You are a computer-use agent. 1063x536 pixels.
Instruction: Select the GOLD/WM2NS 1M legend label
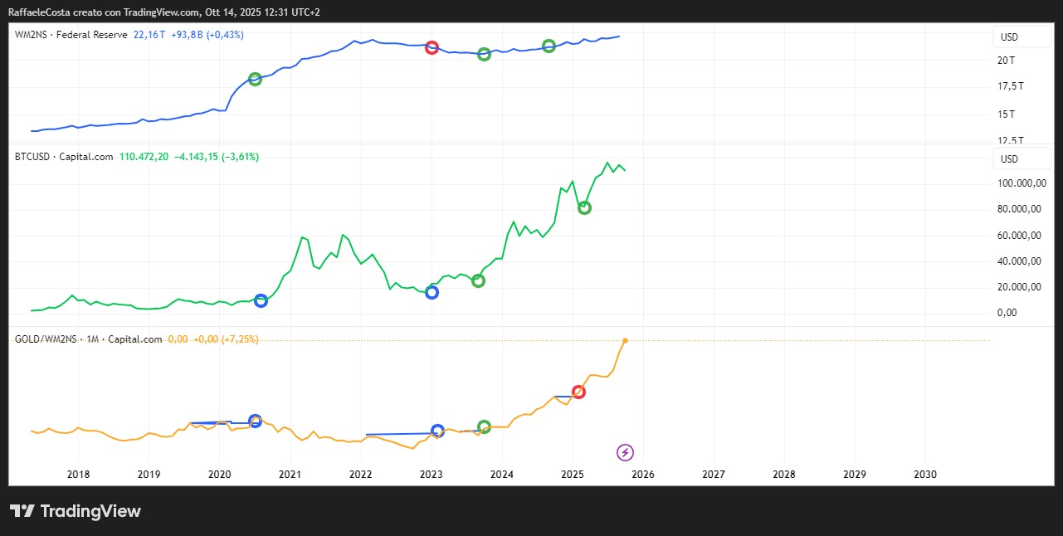coord(88,339)
